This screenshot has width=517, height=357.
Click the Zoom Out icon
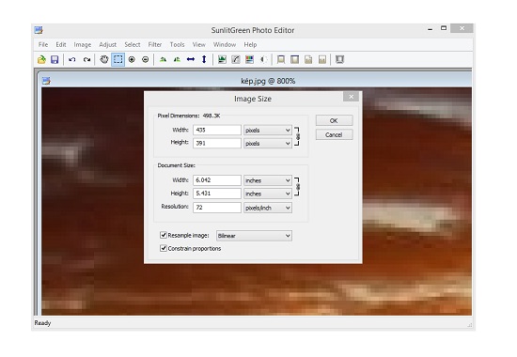pyautogui.click(x=146, y=60)
